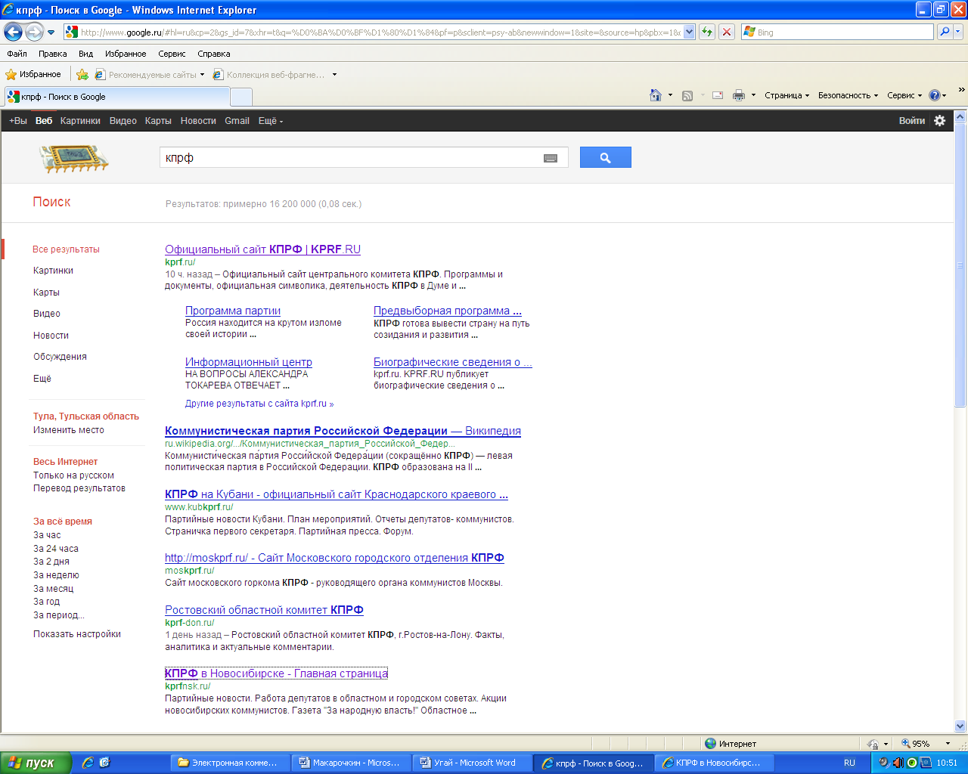Click the add to favorites bar icon

82,74
